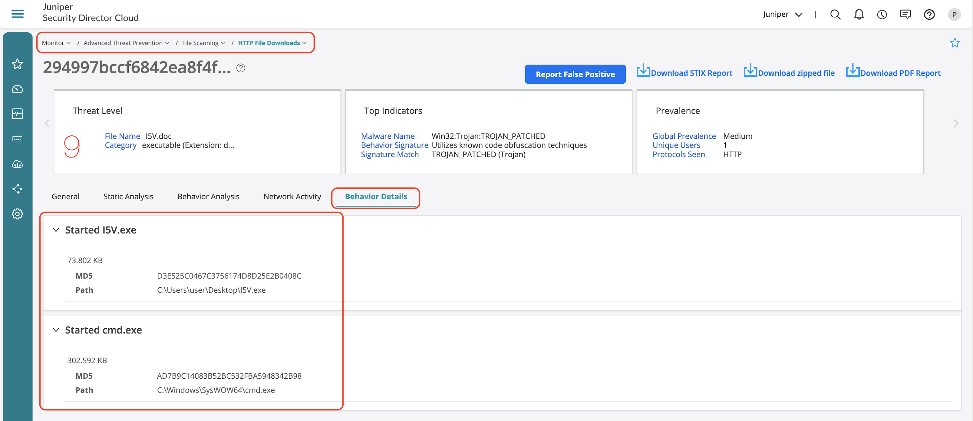Collapse the Started I5V.exe section

point(56,230)
